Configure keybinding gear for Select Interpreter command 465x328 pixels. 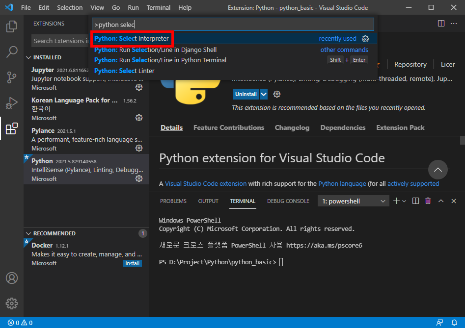365,38
